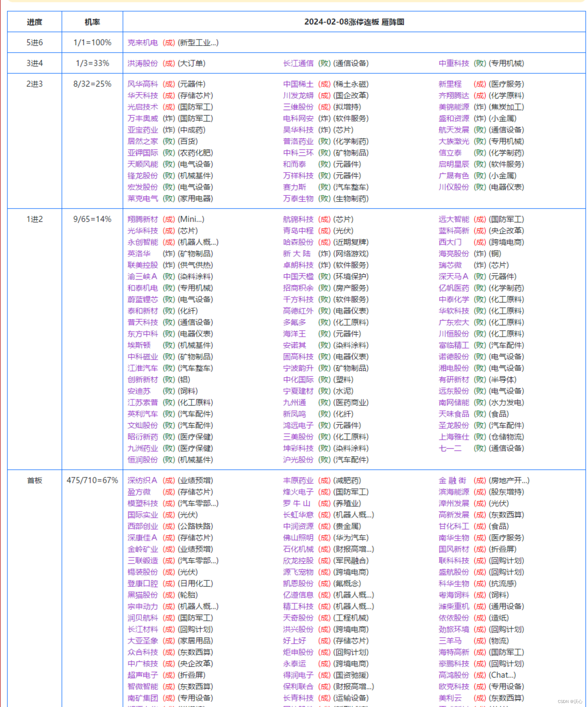Click 高鸿股份 stock name

coord(454,675)
